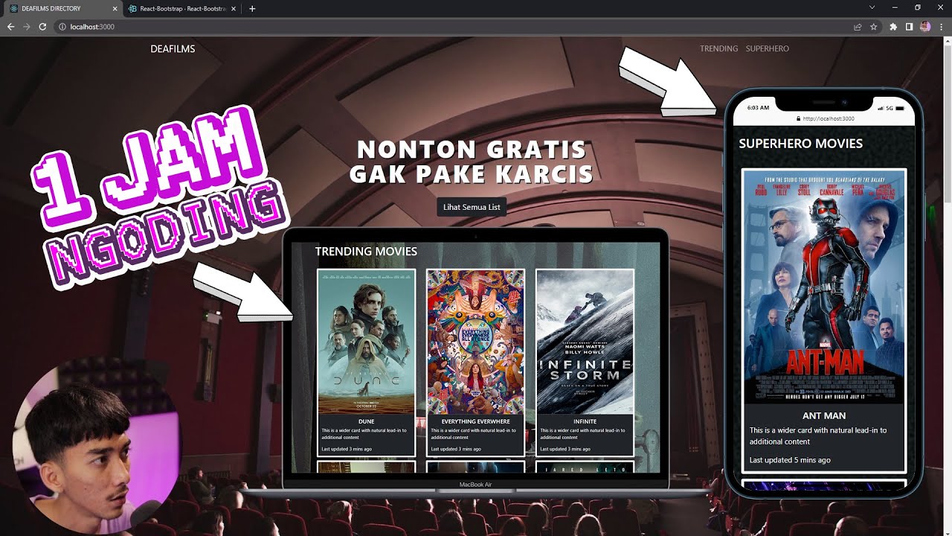
Task: Close the React-Bootstrap tab
Action: pyautogui.click(x=234, y=9)
